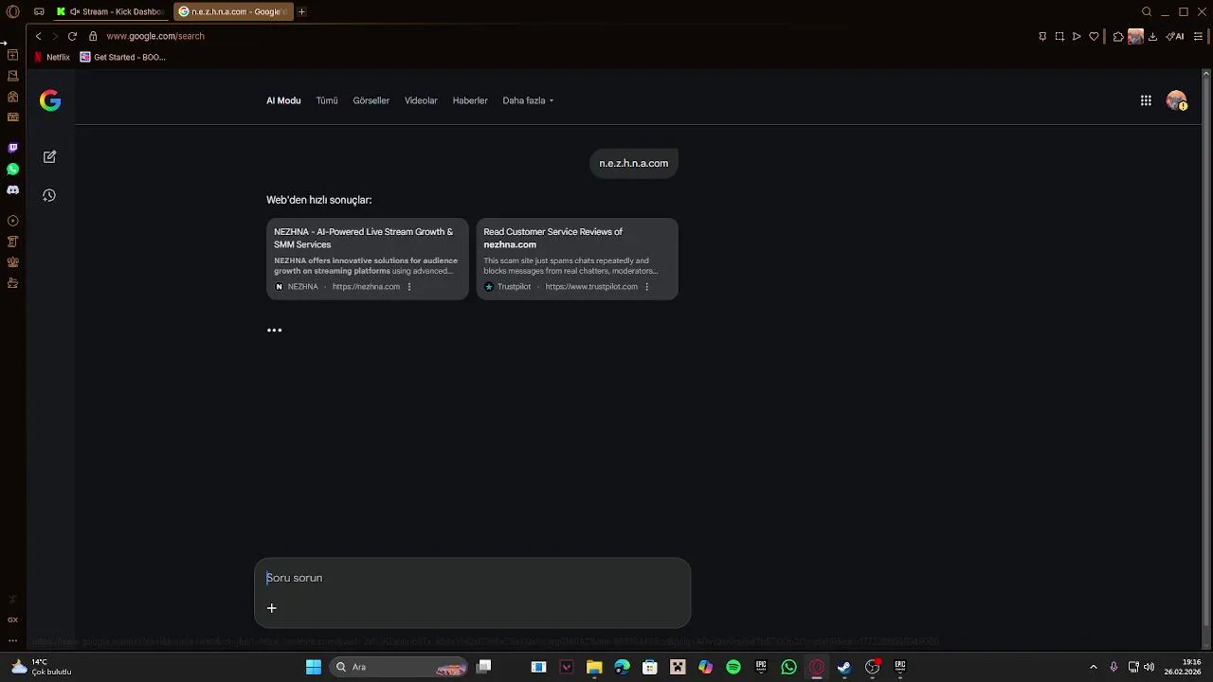Add the page to bookmarks with the heart
Image resolution: width=1213 pixels, height=682 pixels.
click(x=1094, y=36)
